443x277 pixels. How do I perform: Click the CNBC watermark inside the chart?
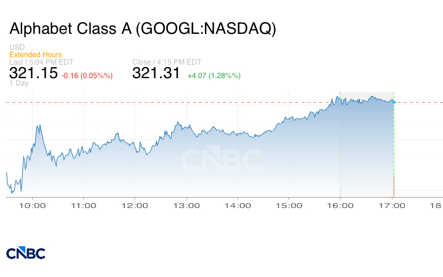pos(220,161)
